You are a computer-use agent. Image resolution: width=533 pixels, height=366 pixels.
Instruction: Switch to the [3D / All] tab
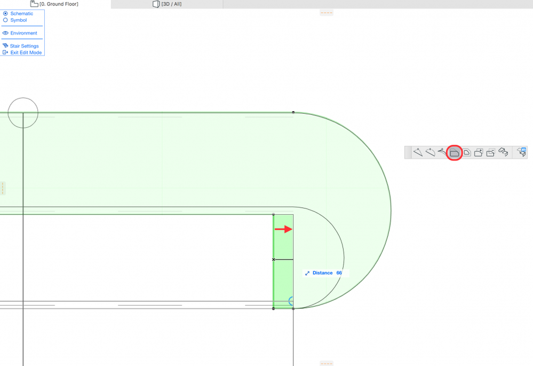coord(167,4)
